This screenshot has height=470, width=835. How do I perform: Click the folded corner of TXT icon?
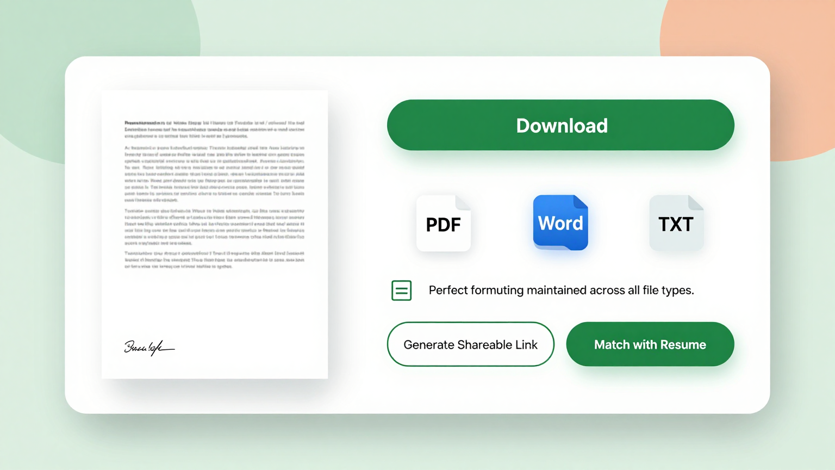tap(696, 202)
